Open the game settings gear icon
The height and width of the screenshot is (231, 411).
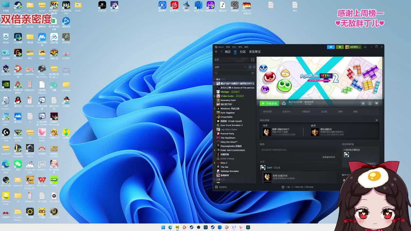(363, 103)
